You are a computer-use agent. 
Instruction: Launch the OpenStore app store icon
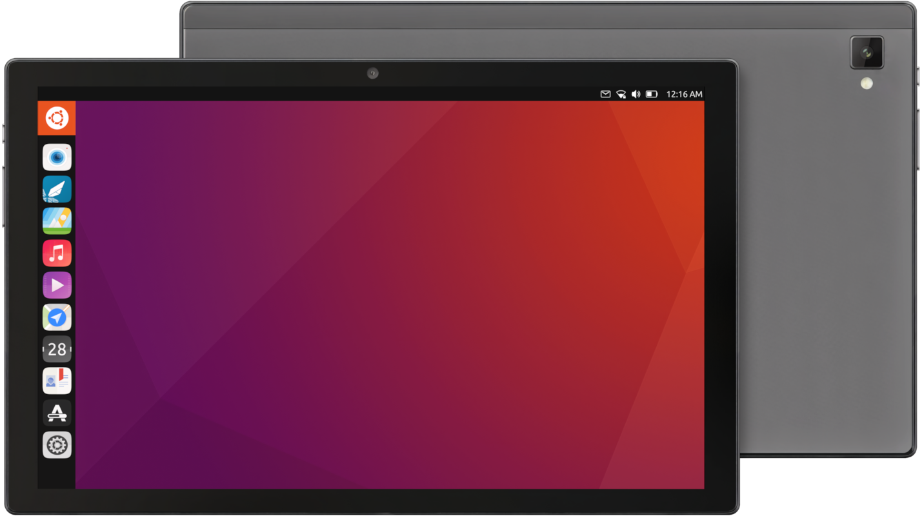[x=57, y=413]
